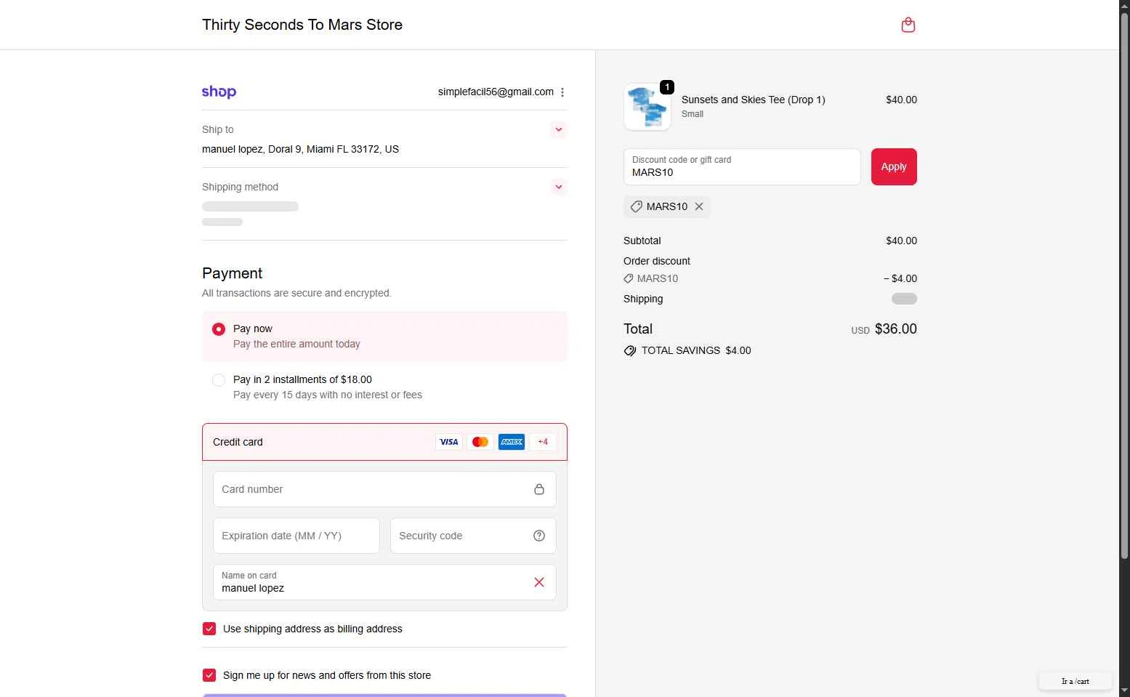
Task: Click the Ir a /cart link
Action: pos(1075,681)
